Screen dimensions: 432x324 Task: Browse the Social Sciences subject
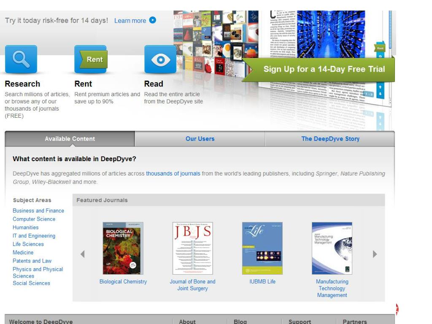point(31,283)
